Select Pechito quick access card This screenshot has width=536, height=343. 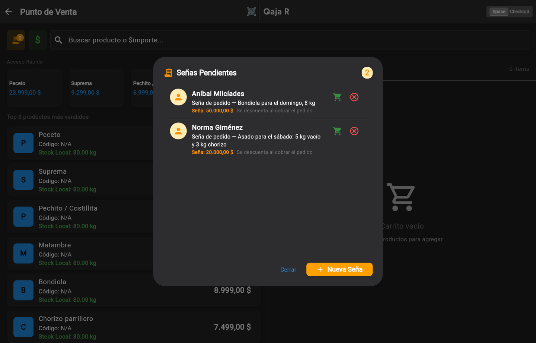[142, 88]
